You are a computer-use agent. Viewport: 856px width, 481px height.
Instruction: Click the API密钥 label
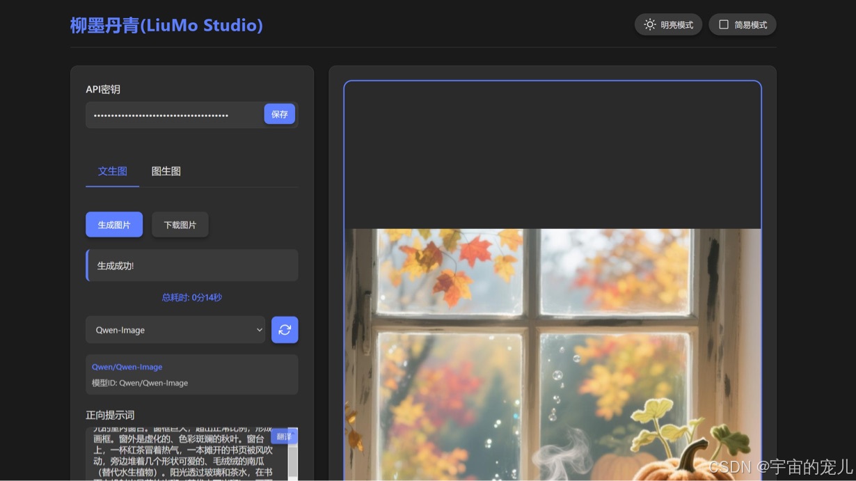coord(103,89)
